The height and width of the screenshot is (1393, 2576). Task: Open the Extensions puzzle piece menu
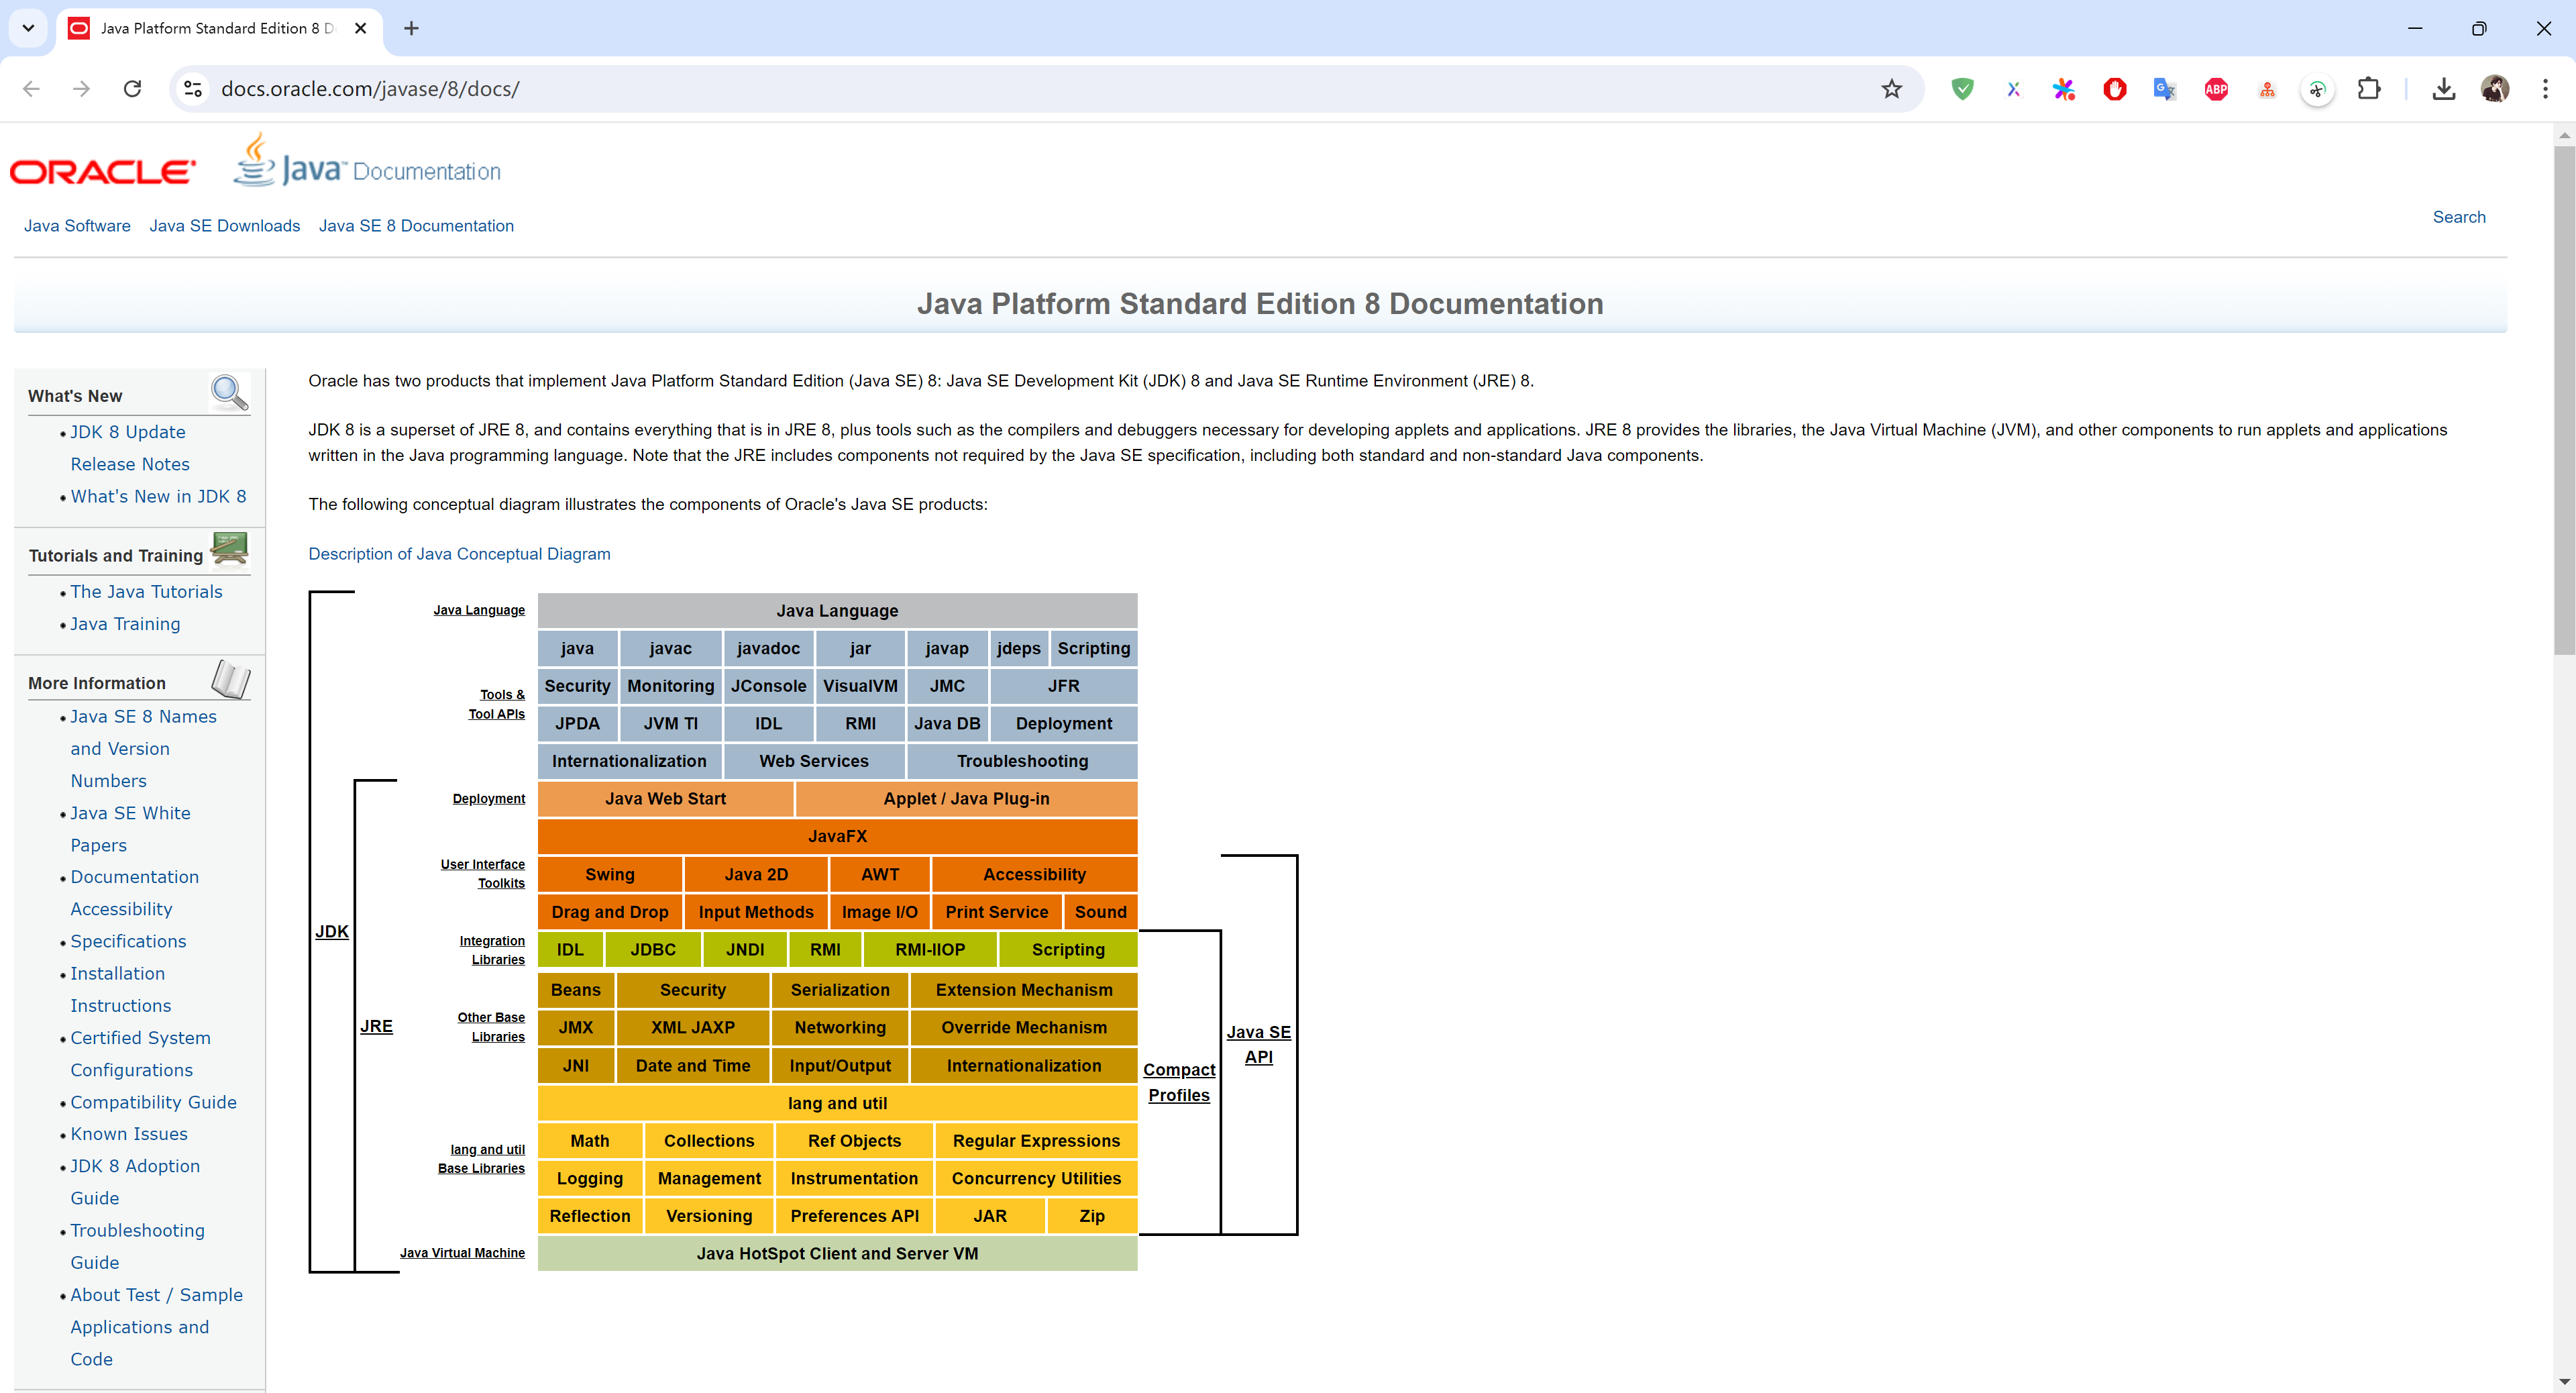[2368, 89]
